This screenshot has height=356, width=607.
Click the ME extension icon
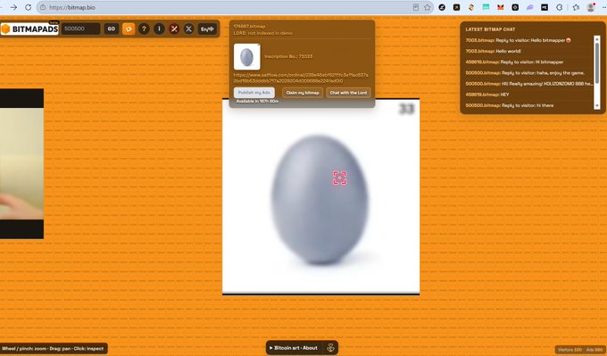545,7
